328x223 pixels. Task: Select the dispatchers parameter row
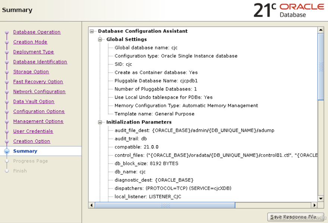(x=173, y=188)
